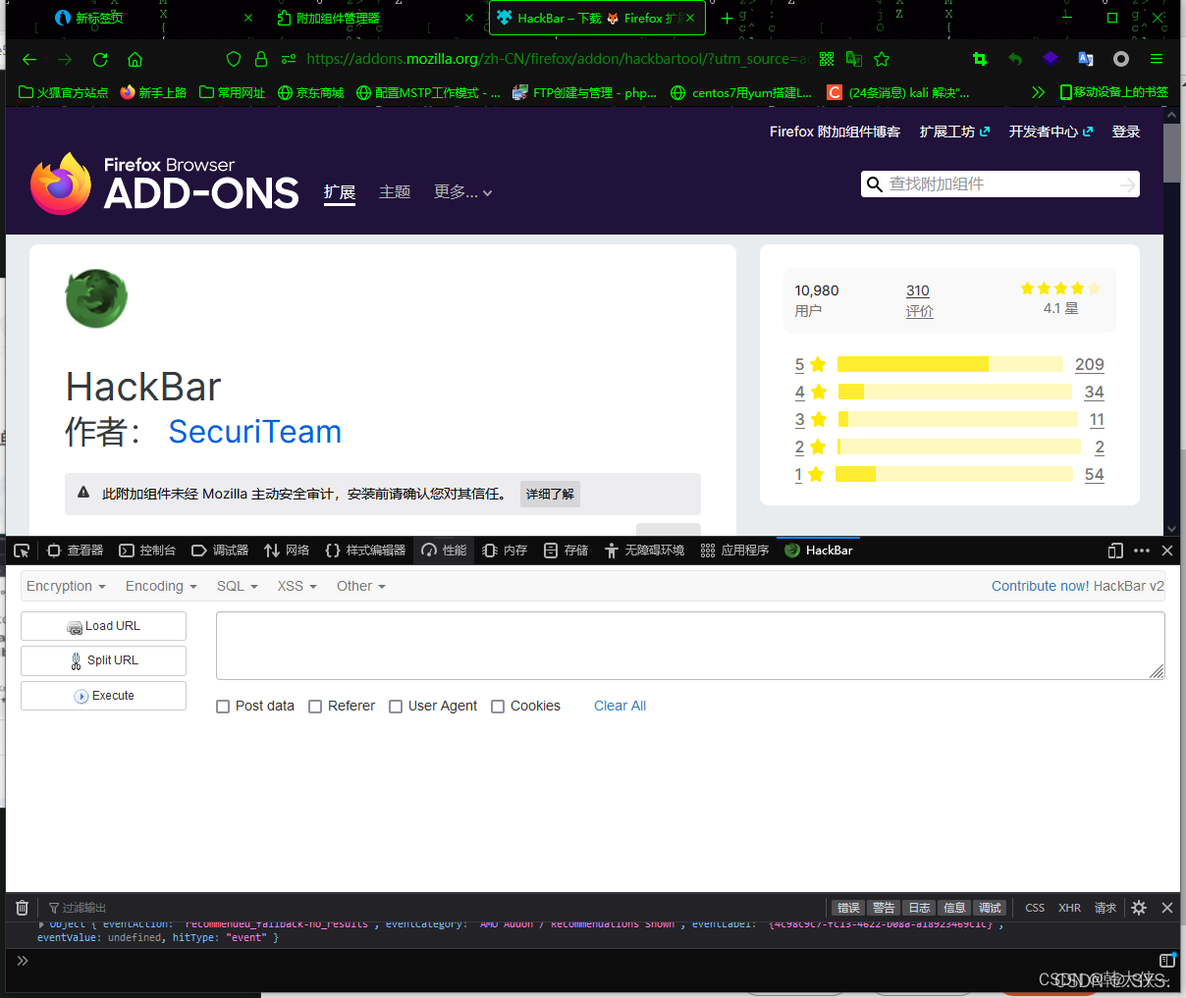Click the site security padlock icon
Screen dimensions: 1186x998
261,59
